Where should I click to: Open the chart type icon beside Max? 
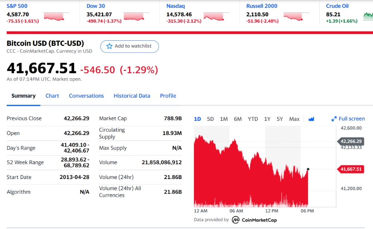[311, 119]
